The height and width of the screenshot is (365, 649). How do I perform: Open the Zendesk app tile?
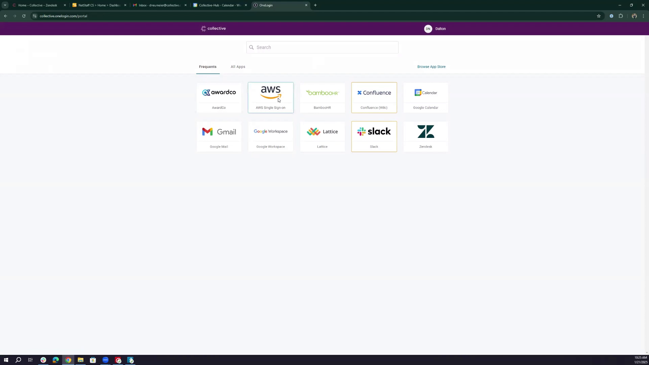tap(426, 137)
